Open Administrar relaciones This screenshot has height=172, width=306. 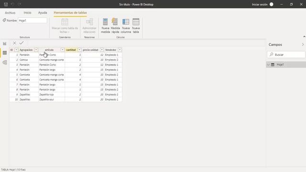[89, 25]
